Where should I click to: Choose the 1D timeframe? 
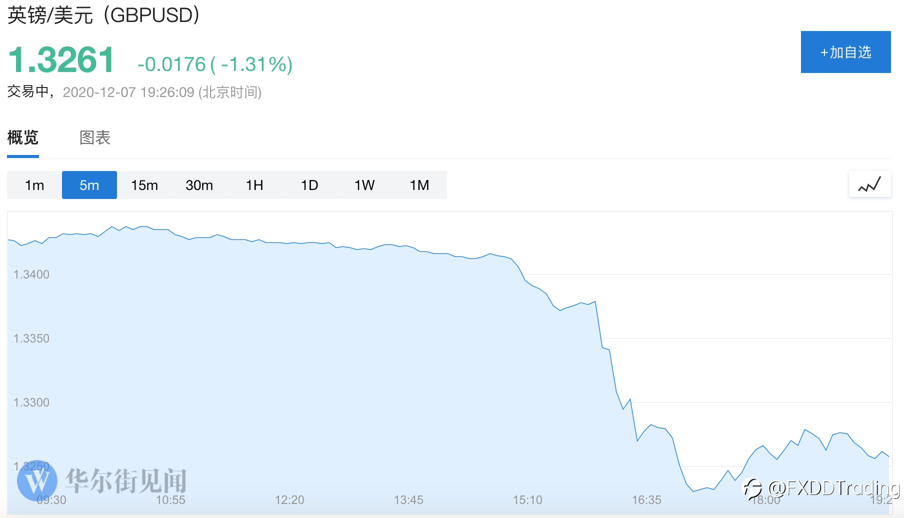point(309,185)
